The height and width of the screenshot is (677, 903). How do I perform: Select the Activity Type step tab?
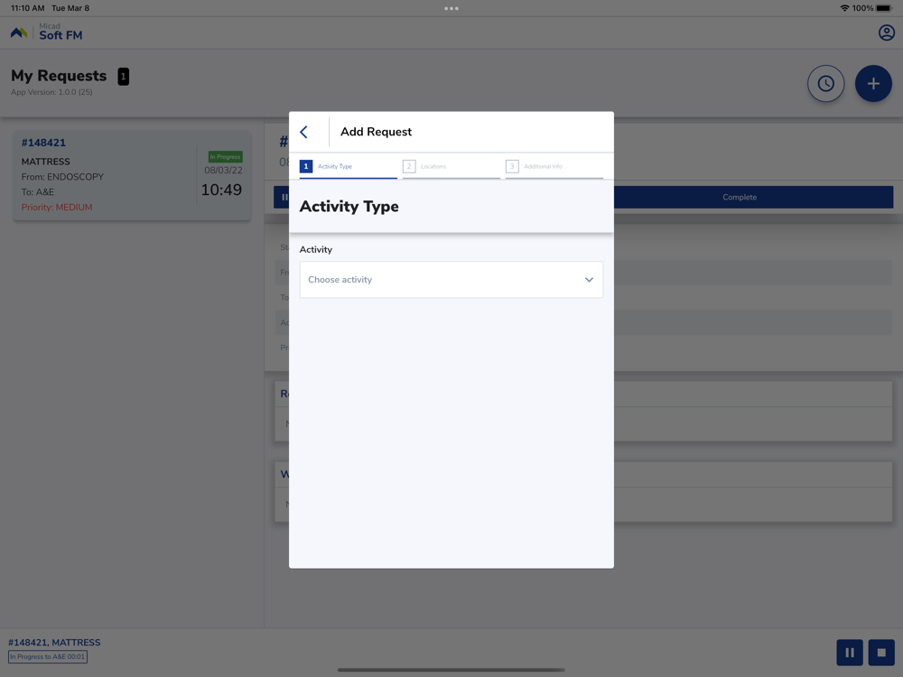(348, 166)
